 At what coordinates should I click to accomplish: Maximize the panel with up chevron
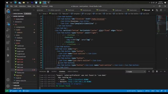pos(161,71)
